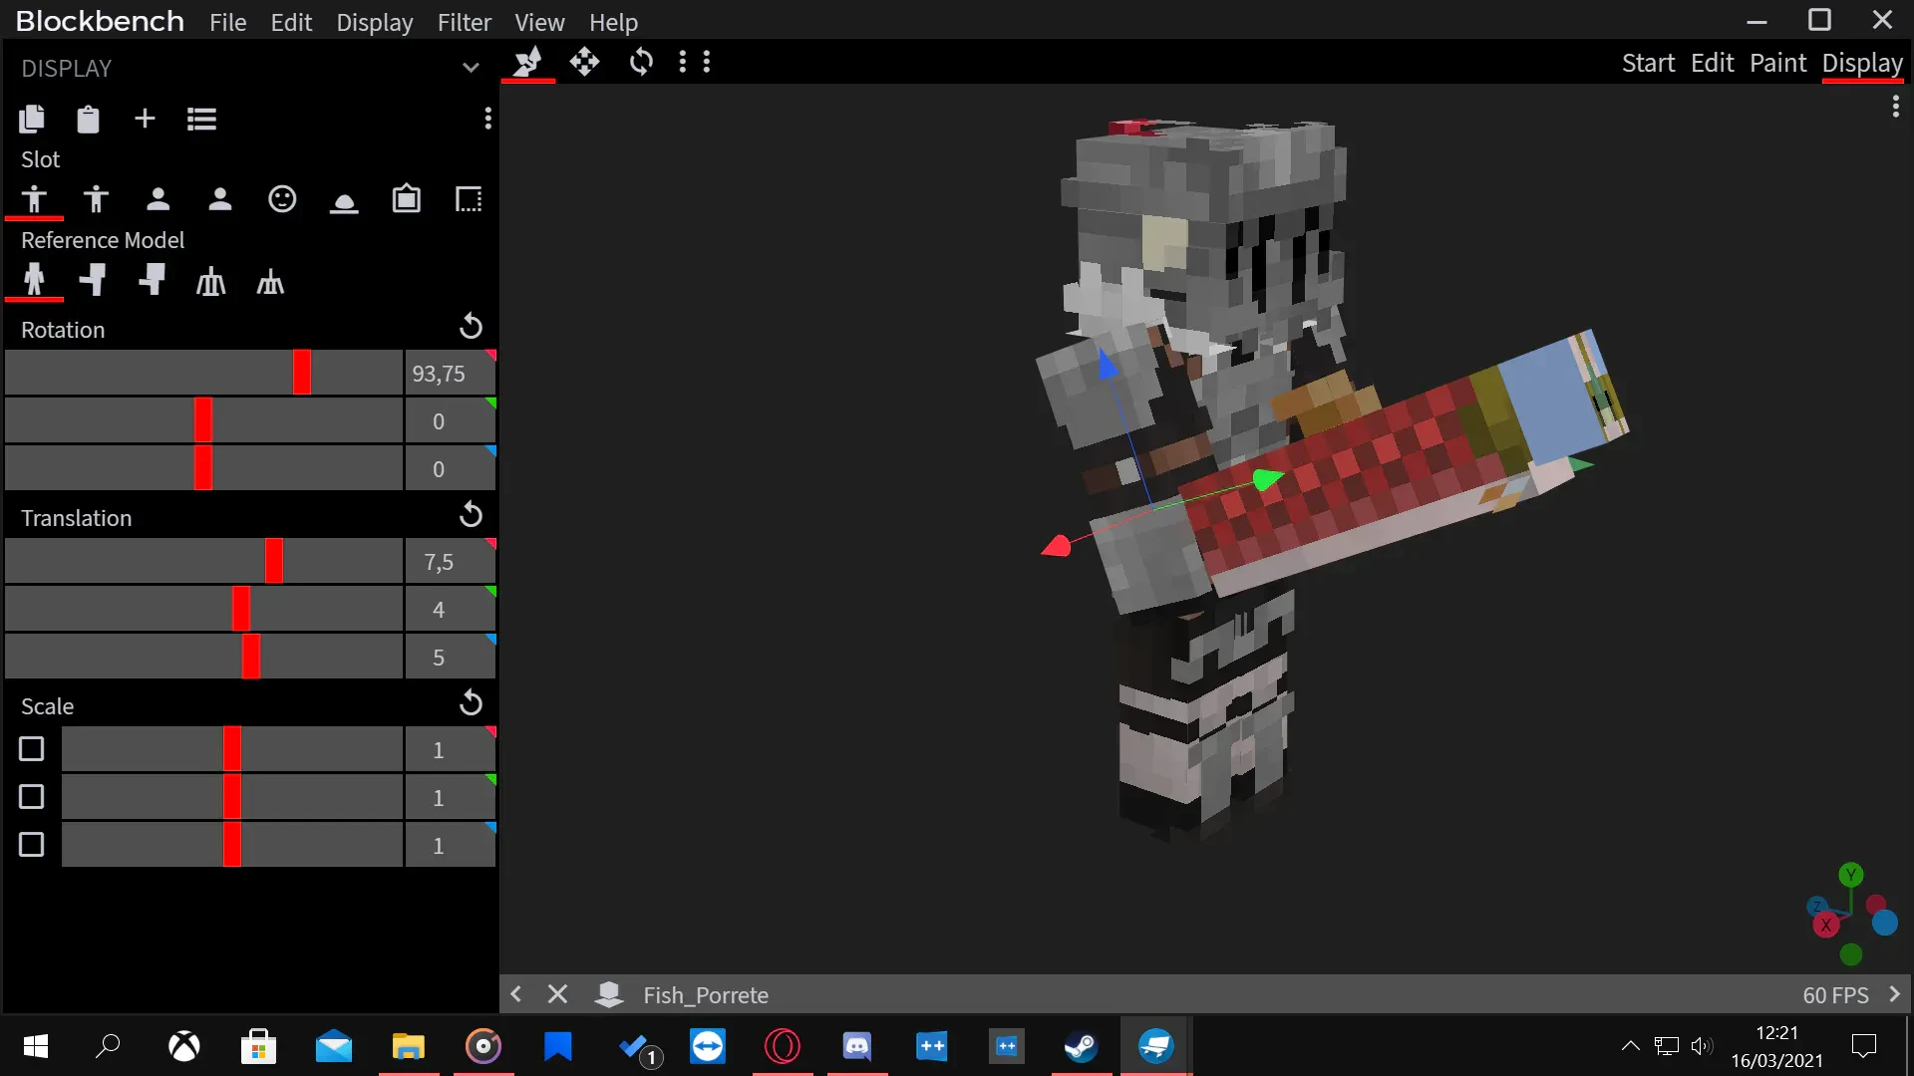This screenshot has height=1076, width=1914.
Task: Click the Copy display settings icon
Action: tap(32, 120)
